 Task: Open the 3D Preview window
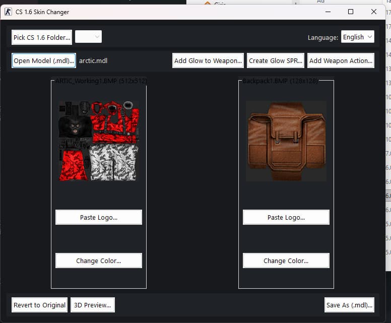tap(93, 305)
